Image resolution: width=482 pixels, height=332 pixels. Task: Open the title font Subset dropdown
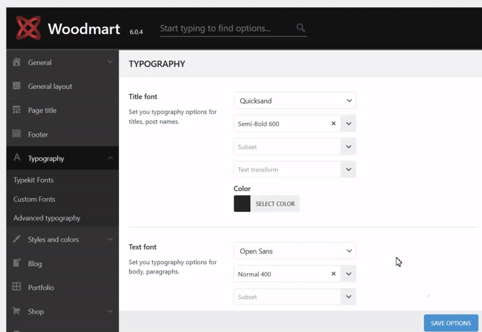(295, 147)
